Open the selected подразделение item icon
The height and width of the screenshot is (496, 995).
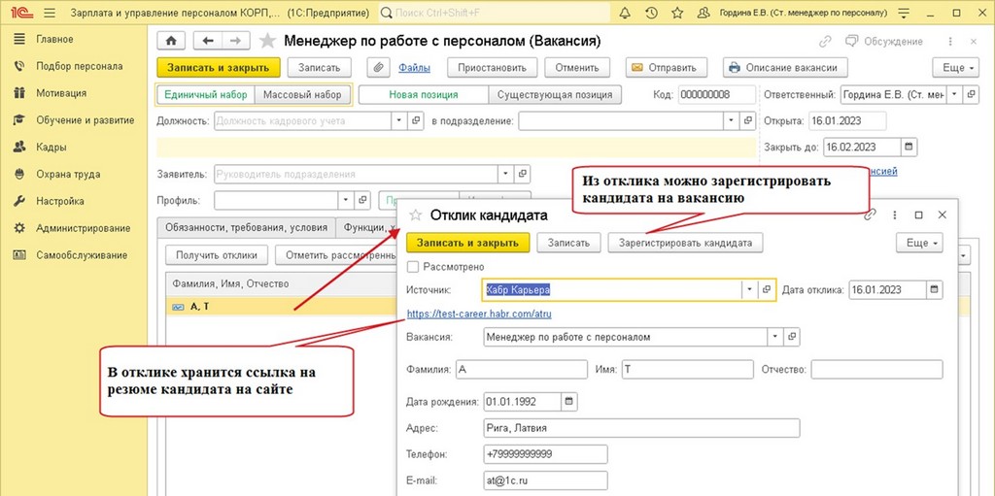point(748,120)
